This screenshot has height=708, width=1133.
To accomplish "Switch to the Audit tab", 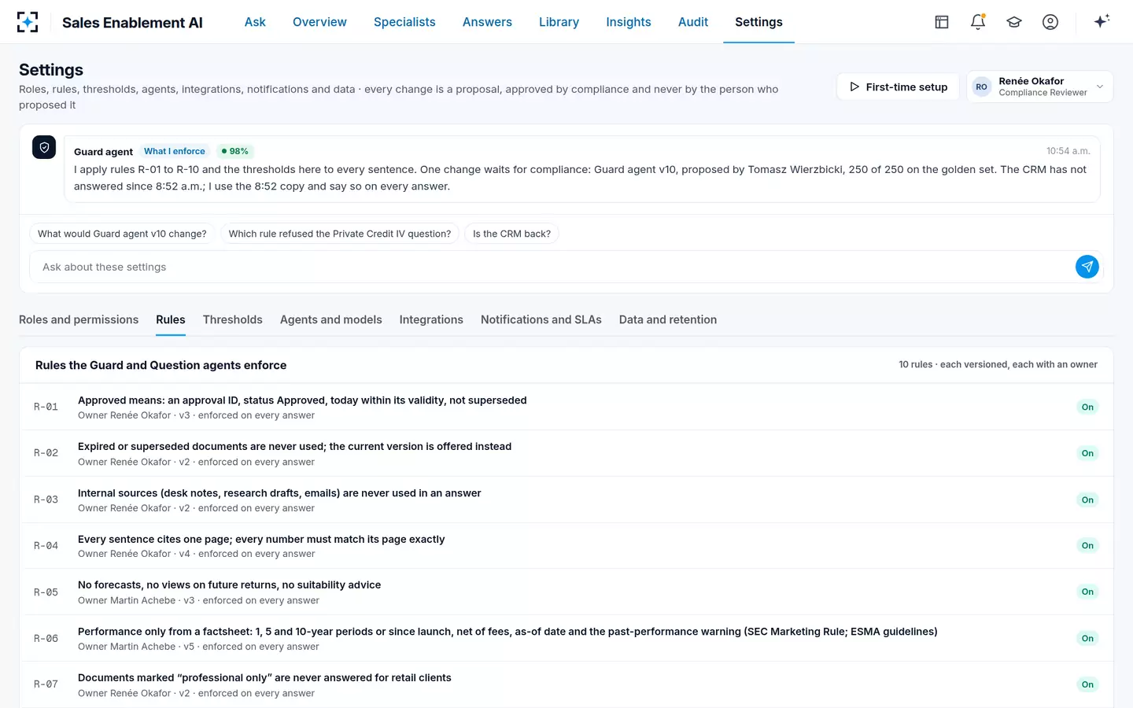I will coord(693,22).
